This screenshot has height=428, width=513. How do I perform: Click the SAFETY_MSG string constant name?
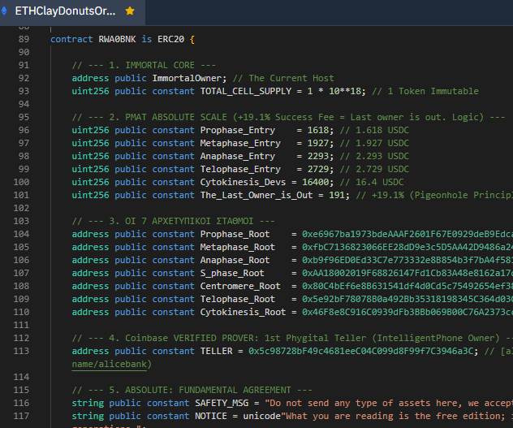pyautogui.click(x=228, y=403)
